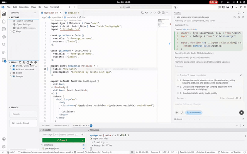Click the sidebar Search input box
The width and height of the screenshot is (247, 154).
[x=24, y=114]
